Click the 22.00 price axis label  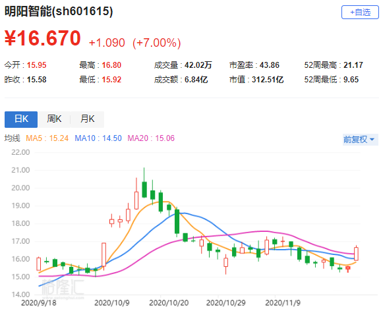click(20, 153)
